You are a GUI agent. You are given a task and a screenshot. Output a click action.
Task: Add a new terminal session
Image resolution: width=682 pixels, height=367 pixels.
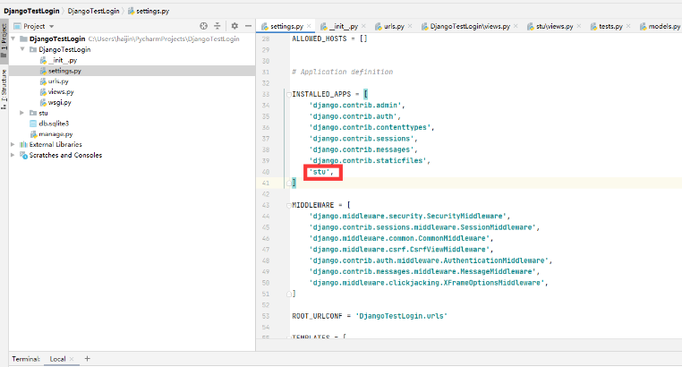point(87,359)
